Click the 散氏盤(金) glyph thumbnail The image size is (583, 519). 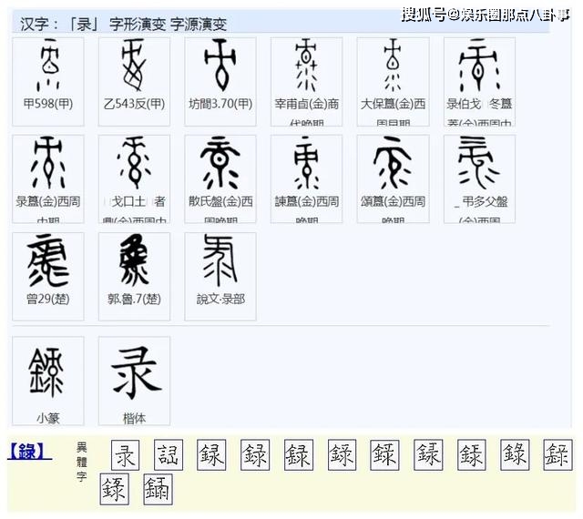[x=220, y=165]
